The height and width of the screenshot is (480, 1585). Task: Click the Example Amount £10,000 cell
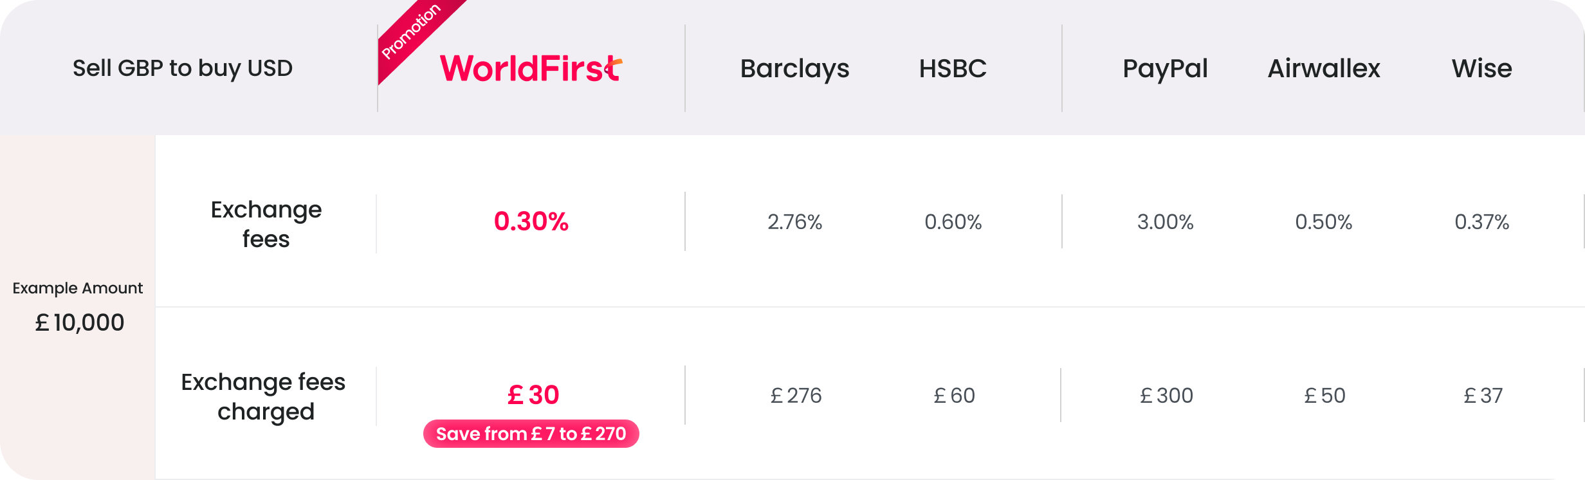(x=78, y=308)
